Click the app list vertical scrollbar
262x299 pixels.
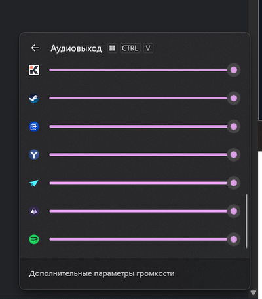[x=246, y=220]
